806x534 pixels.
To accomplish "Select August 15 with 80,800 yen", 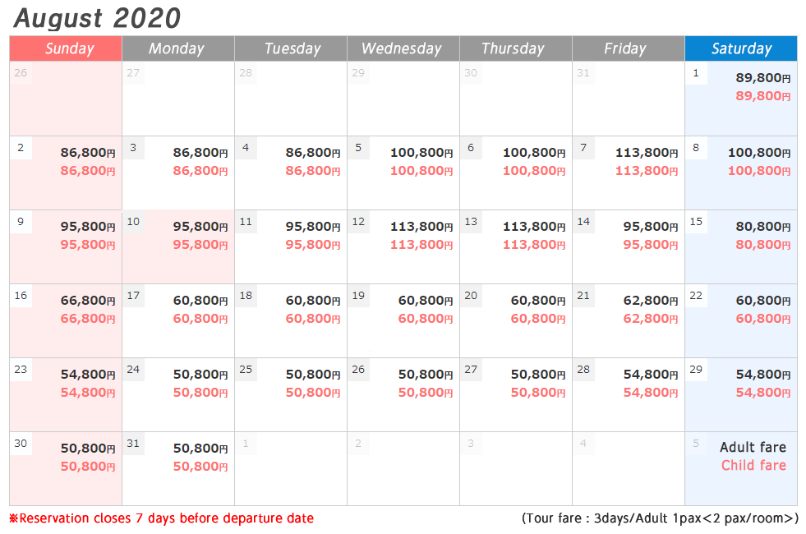I will point(741,246).
